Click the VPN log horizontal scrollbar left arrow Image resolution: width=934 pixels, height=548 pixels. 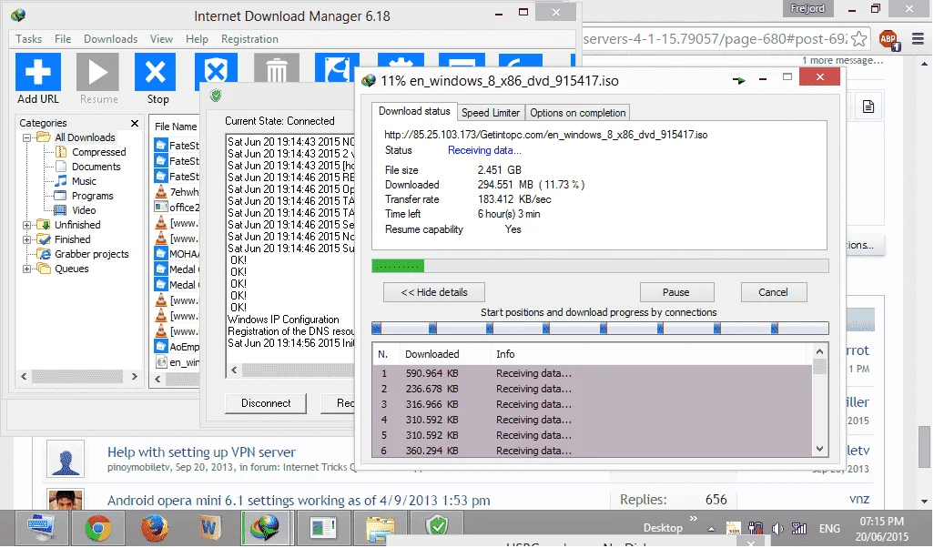point(234,370)
